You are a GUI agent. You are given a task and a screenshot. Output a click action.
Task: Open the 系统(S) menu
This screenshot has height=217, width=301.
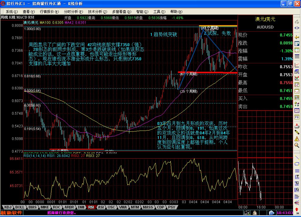click(x=12, y=12)
